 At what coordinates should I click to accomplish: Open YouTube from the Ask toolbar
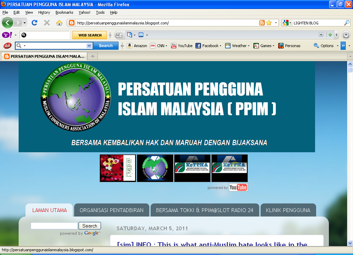(182, 46)
